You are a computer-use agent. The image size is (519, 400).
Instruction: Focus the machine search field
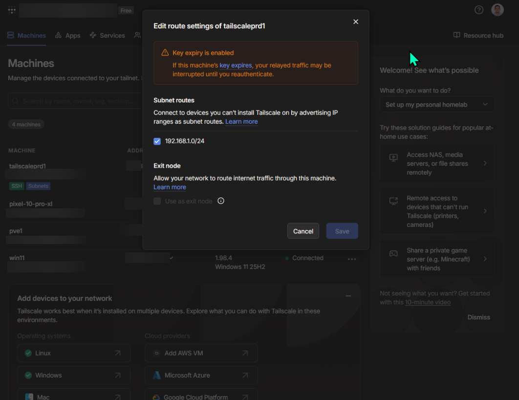tap(75, 101)
